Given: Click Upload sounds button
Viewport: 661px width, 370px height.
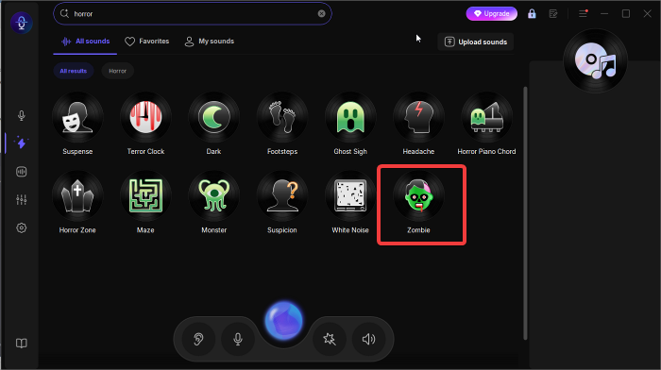Looking at the screenshot, I should point(476,42).
